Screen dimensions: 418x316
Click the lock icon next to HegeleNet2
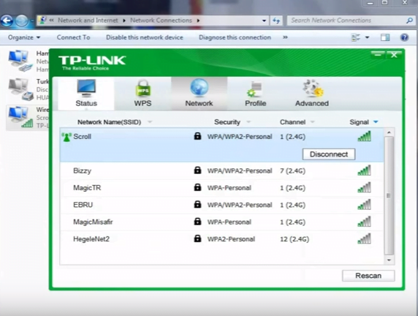click(x=197, y=238)
